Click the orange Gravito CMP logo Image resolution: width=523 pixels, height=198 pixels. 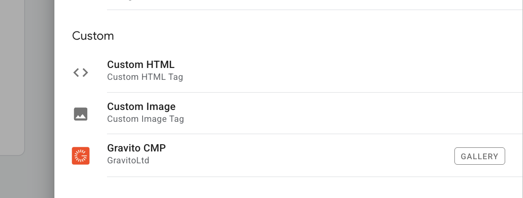pyautogui.click(x=81, y=156)
